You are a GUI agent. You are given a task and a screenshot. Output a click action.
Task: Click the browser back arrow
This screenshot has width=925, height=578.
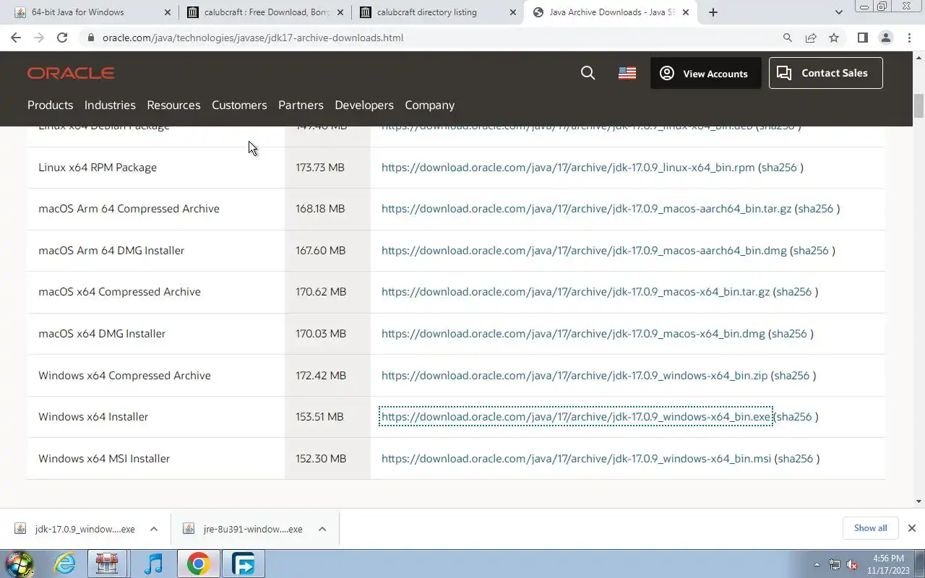coord(16,38)
